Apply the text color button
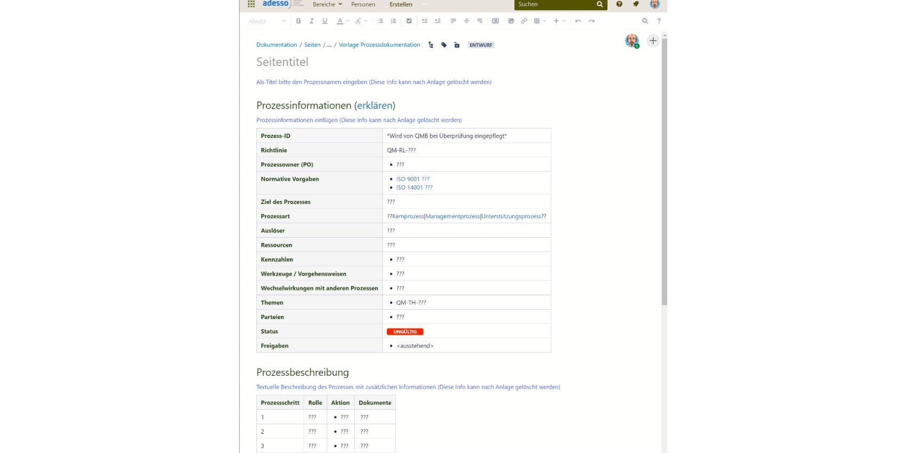This screenshot has height=453, width=906. [340, 21]
